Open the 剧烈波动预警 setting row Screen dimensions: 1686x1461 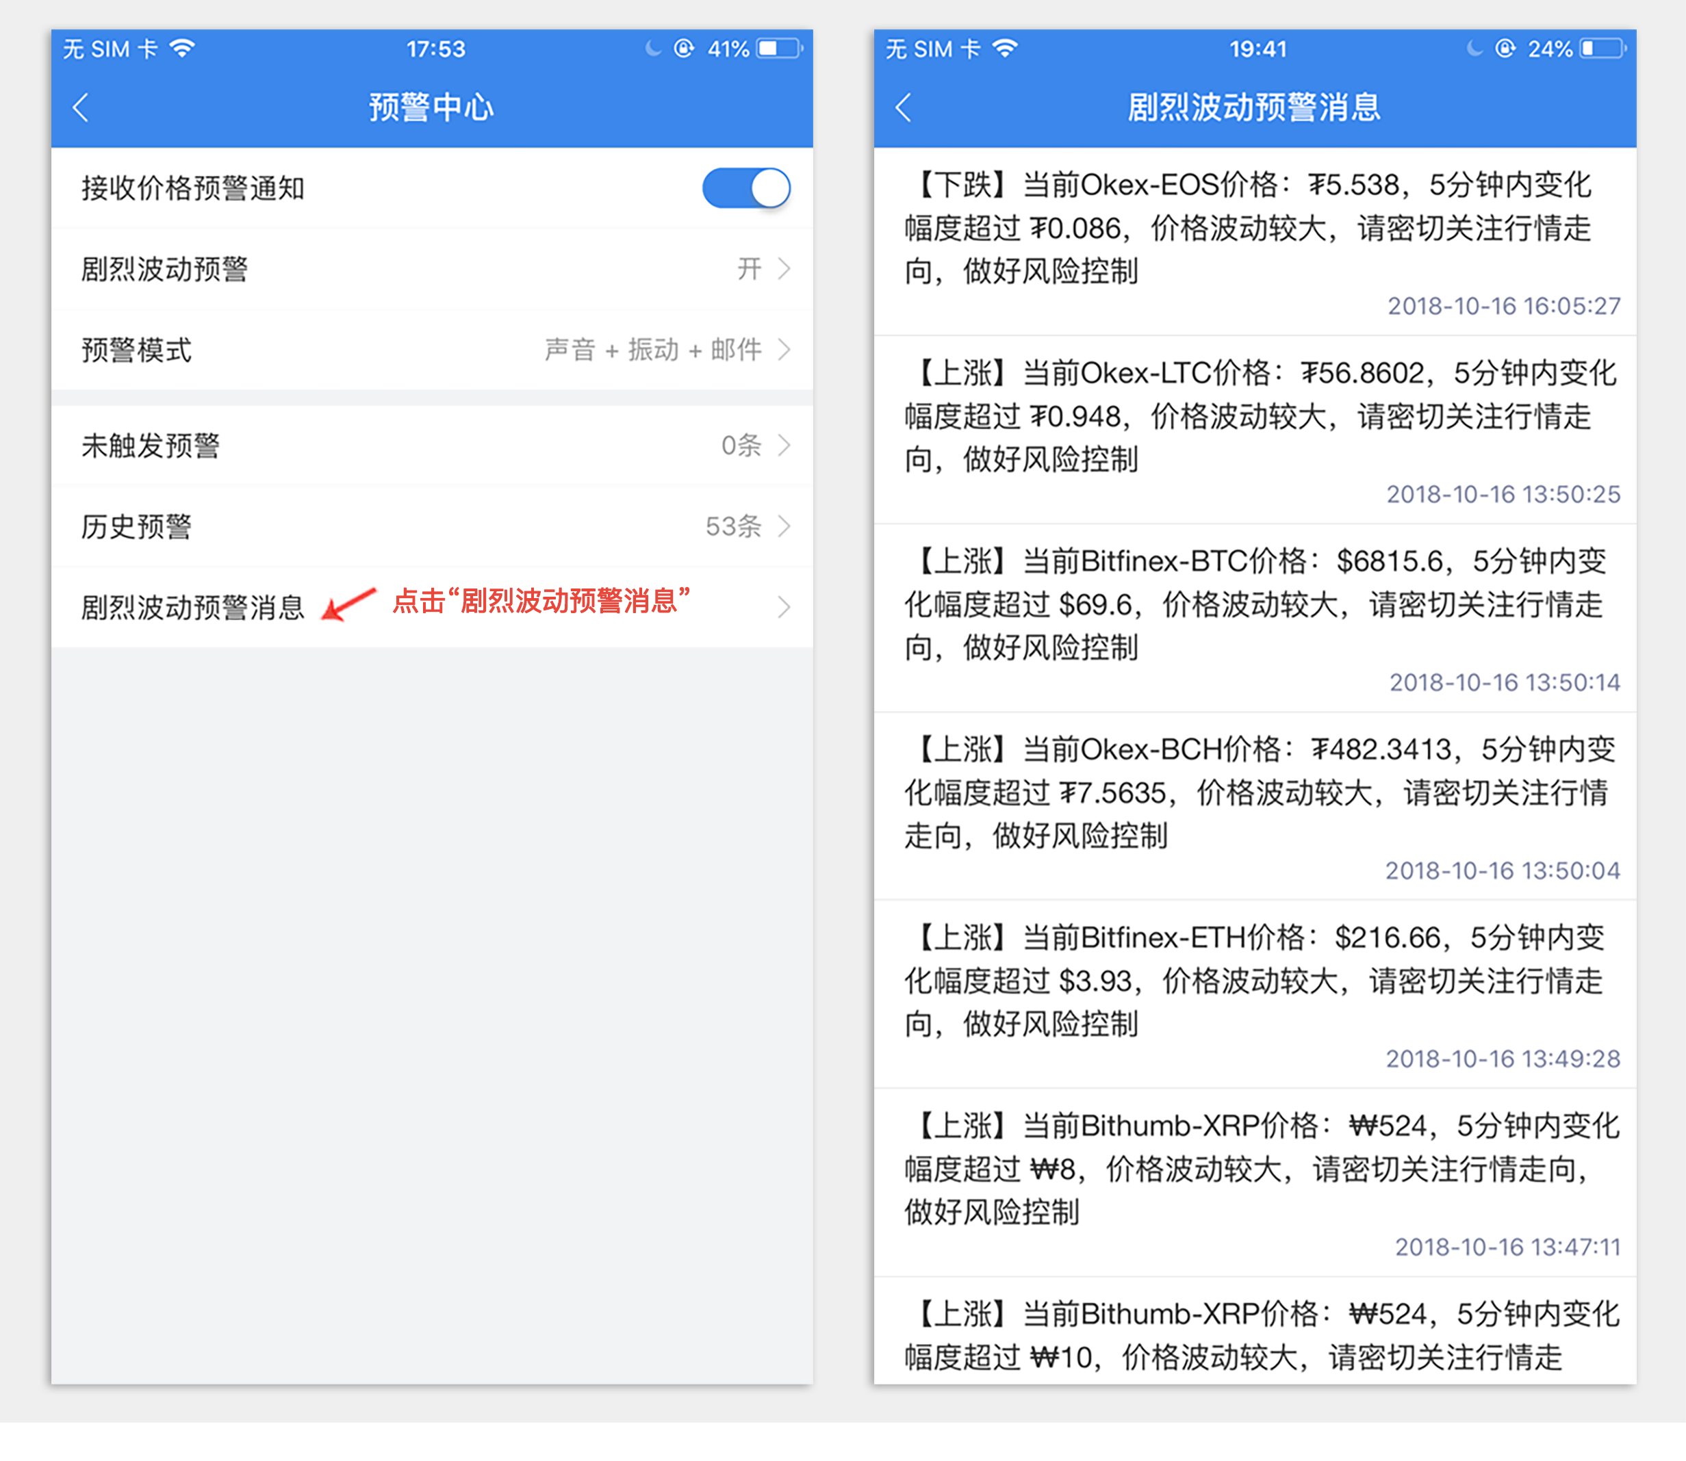pos(431,269)
